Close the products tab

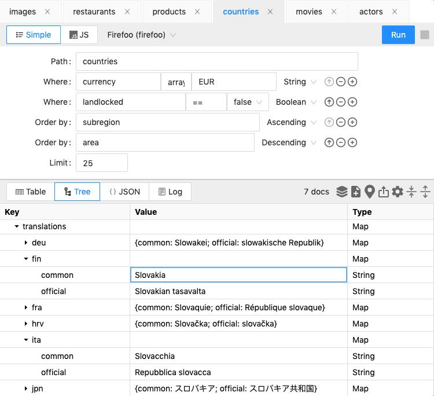(197, 12)
